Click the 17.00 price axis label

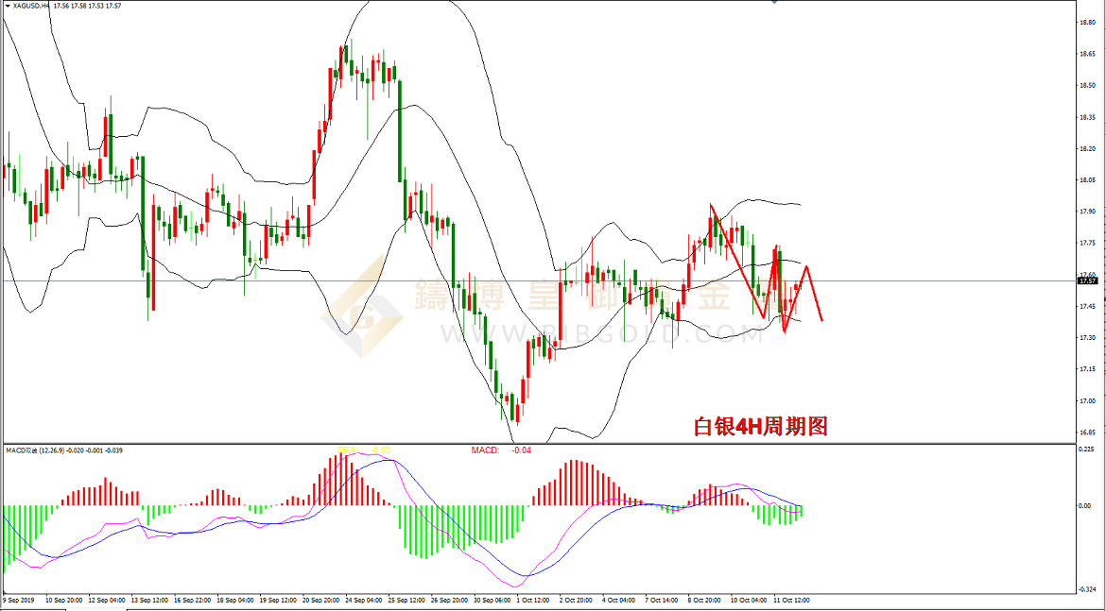tap(1087, 401)
